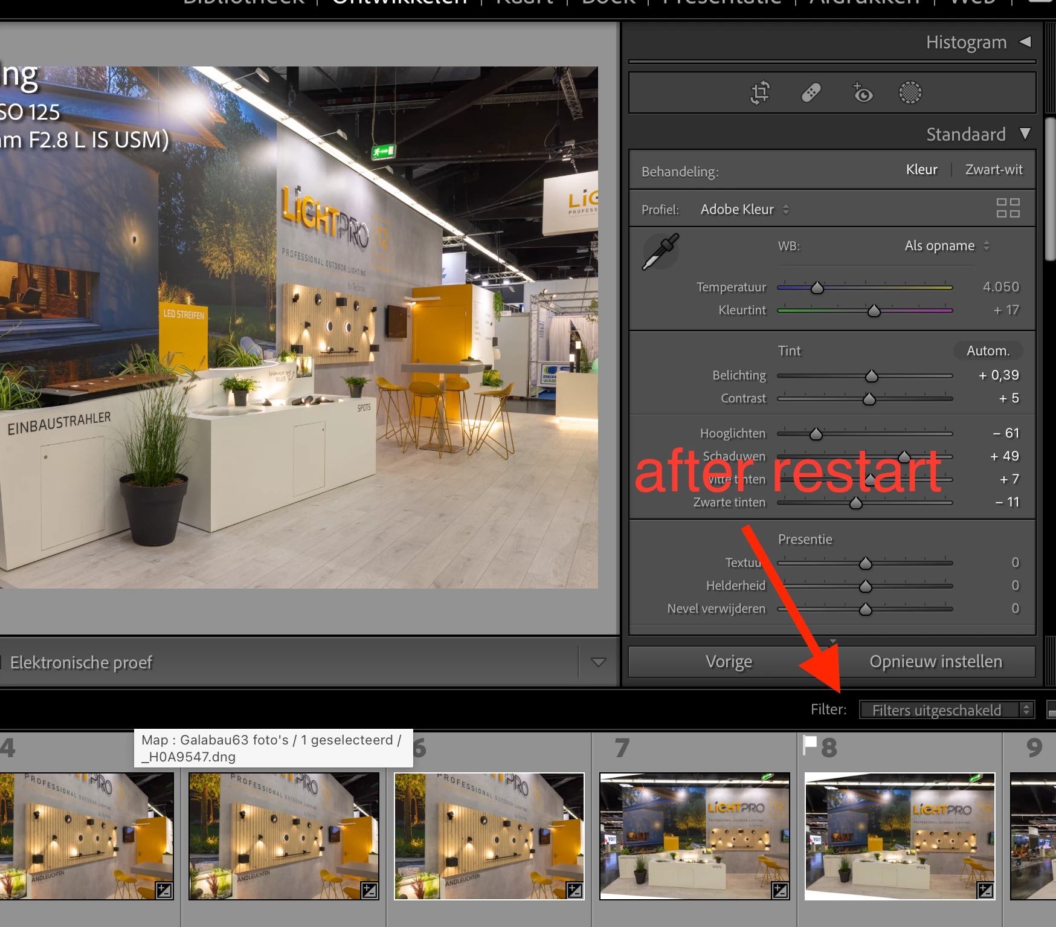Open the WB Als opname dropdown

tap(947, 246)
